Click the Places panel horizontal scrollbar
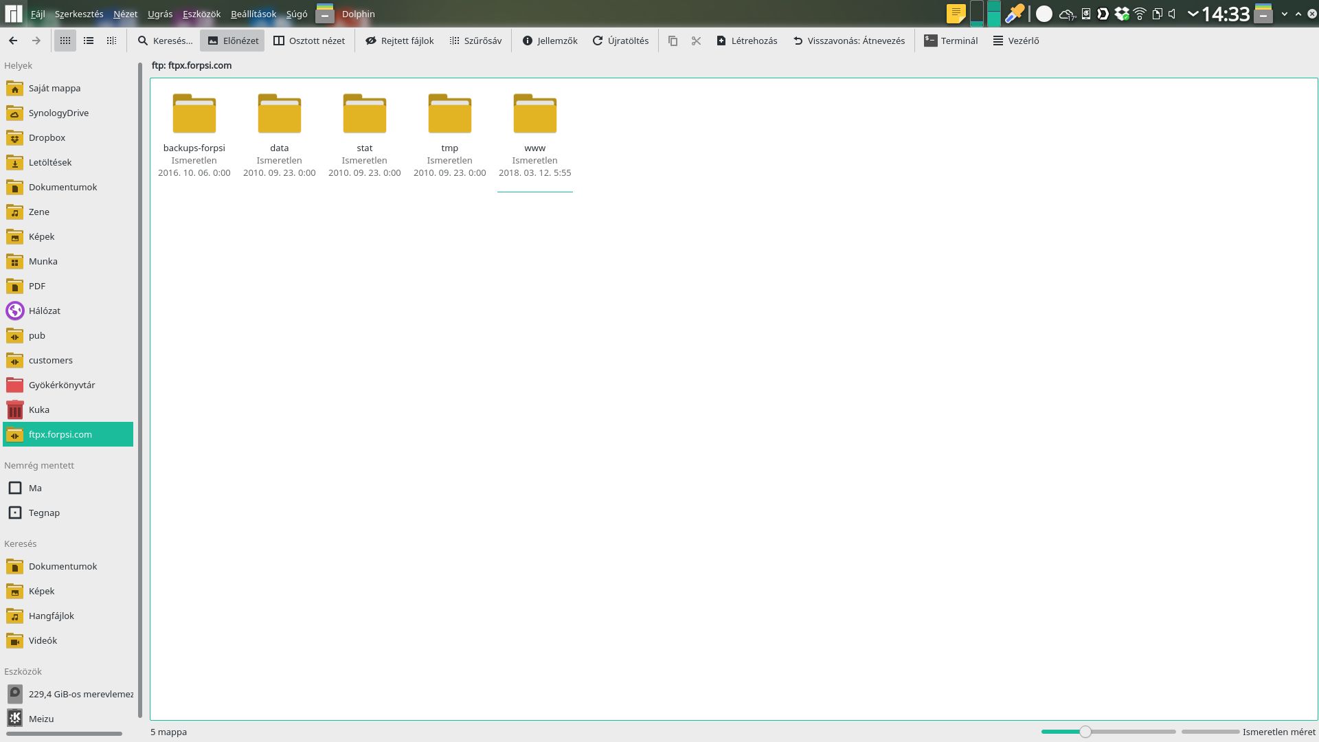Viewport: 1319px width, 742px height. point(64,734)
